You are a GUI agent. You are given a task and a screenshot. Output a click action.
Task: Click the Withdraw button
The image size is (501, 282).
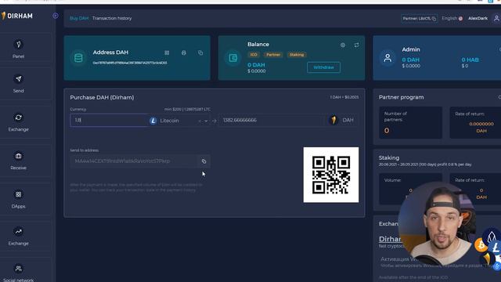click(x=323, y=67)
